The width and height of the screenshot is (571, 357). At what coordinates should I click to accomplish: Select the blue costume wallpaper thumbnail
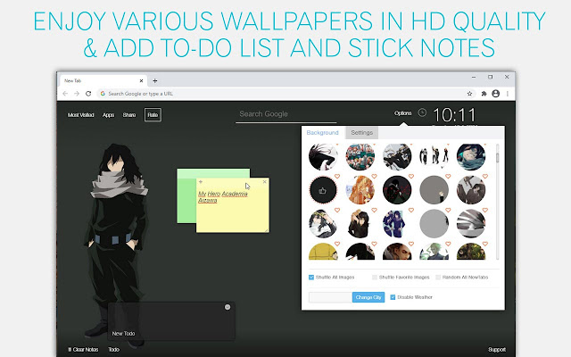click(x=397, y=224)
